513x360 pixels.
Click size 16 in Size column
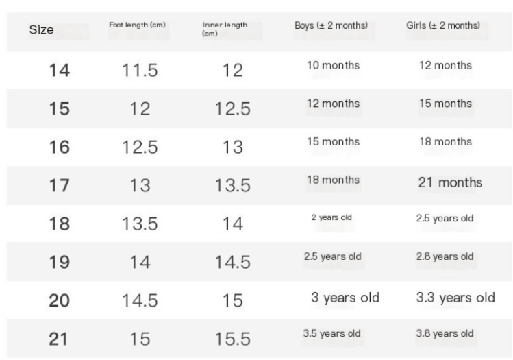(60, 147)
